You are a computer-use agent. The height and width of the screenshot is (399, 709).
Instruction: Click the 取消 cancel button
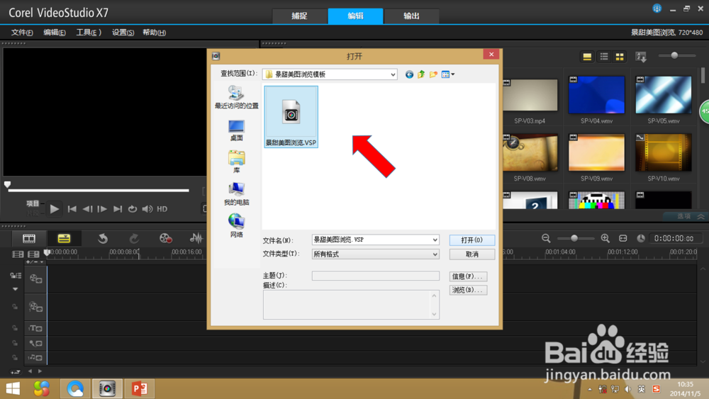(x=471, y=254)
